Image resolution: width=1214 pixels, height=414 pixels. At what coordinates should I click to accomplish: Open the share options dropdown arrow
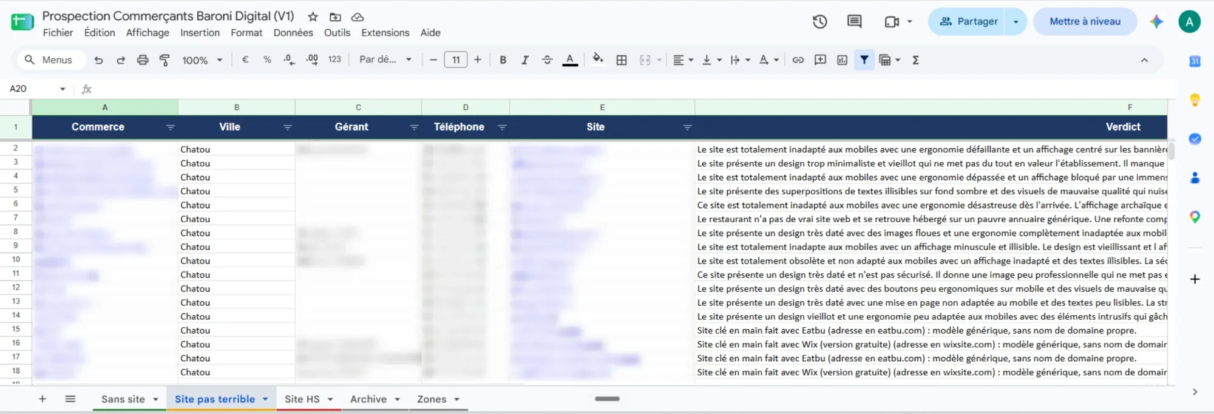[x=1016, y=21]
